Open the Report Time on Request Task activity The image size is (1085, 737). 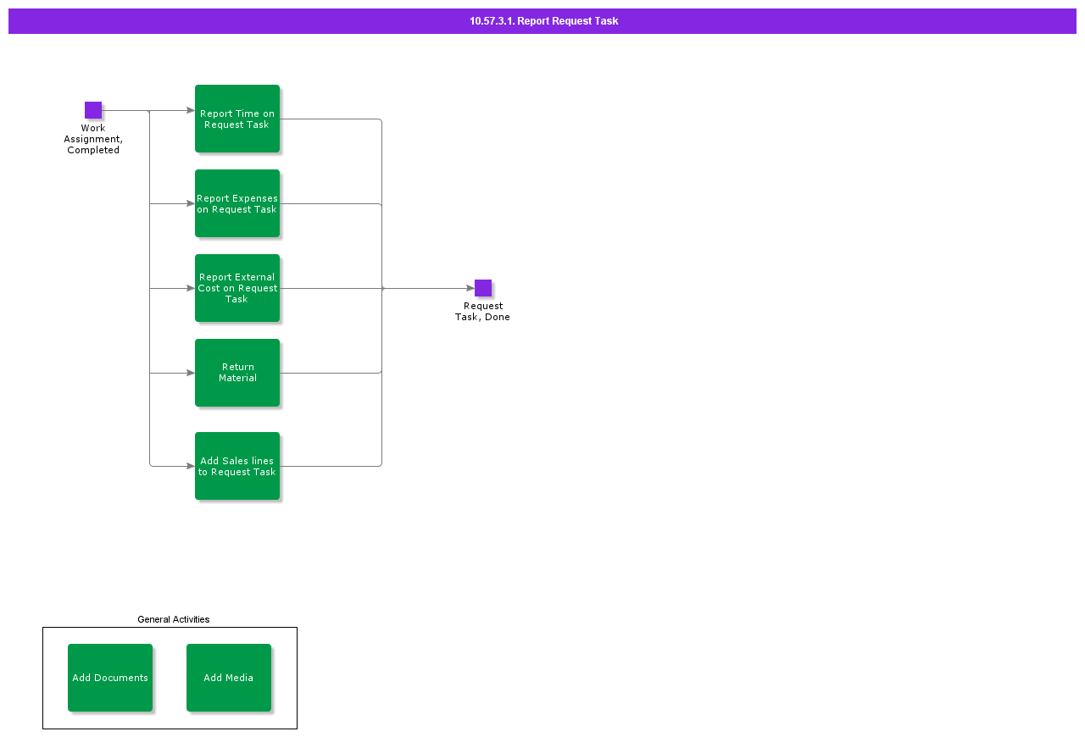tap(237, 119)
